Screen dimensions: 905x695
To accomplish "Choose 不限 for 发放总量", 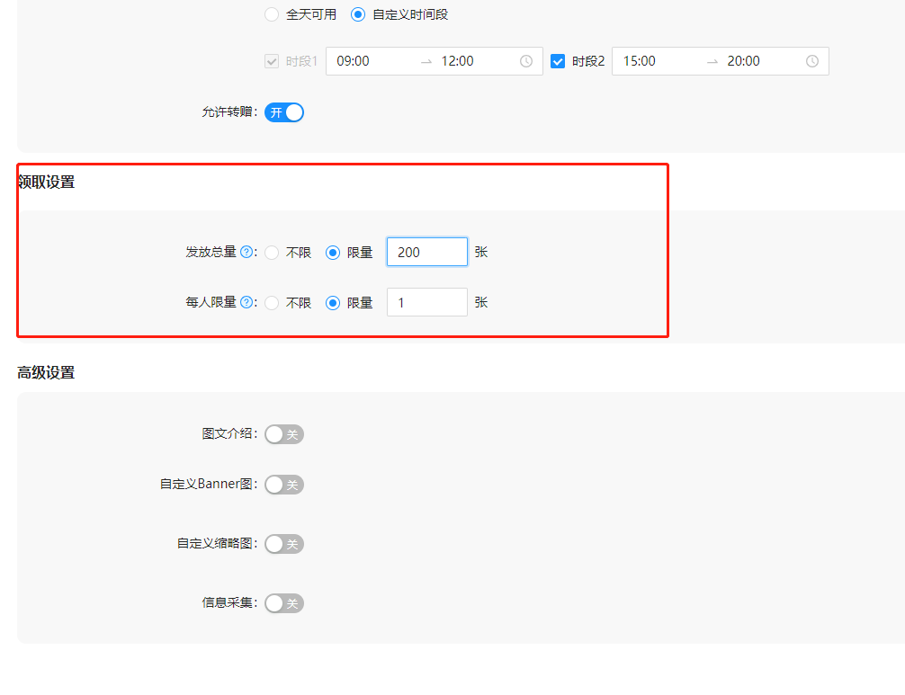I will pyautogui.click(x=272, y=252).
